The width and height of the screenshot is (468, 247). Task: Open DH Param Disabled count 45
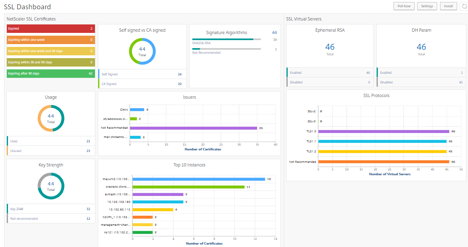pyautogui.click(x=461, y=83)
